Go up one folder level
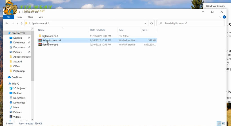 click(22, 23)
